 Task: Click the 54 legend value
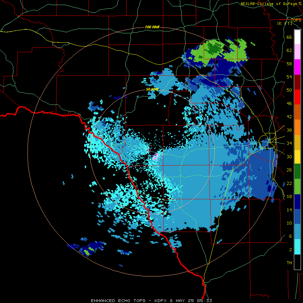click(289, 77)
